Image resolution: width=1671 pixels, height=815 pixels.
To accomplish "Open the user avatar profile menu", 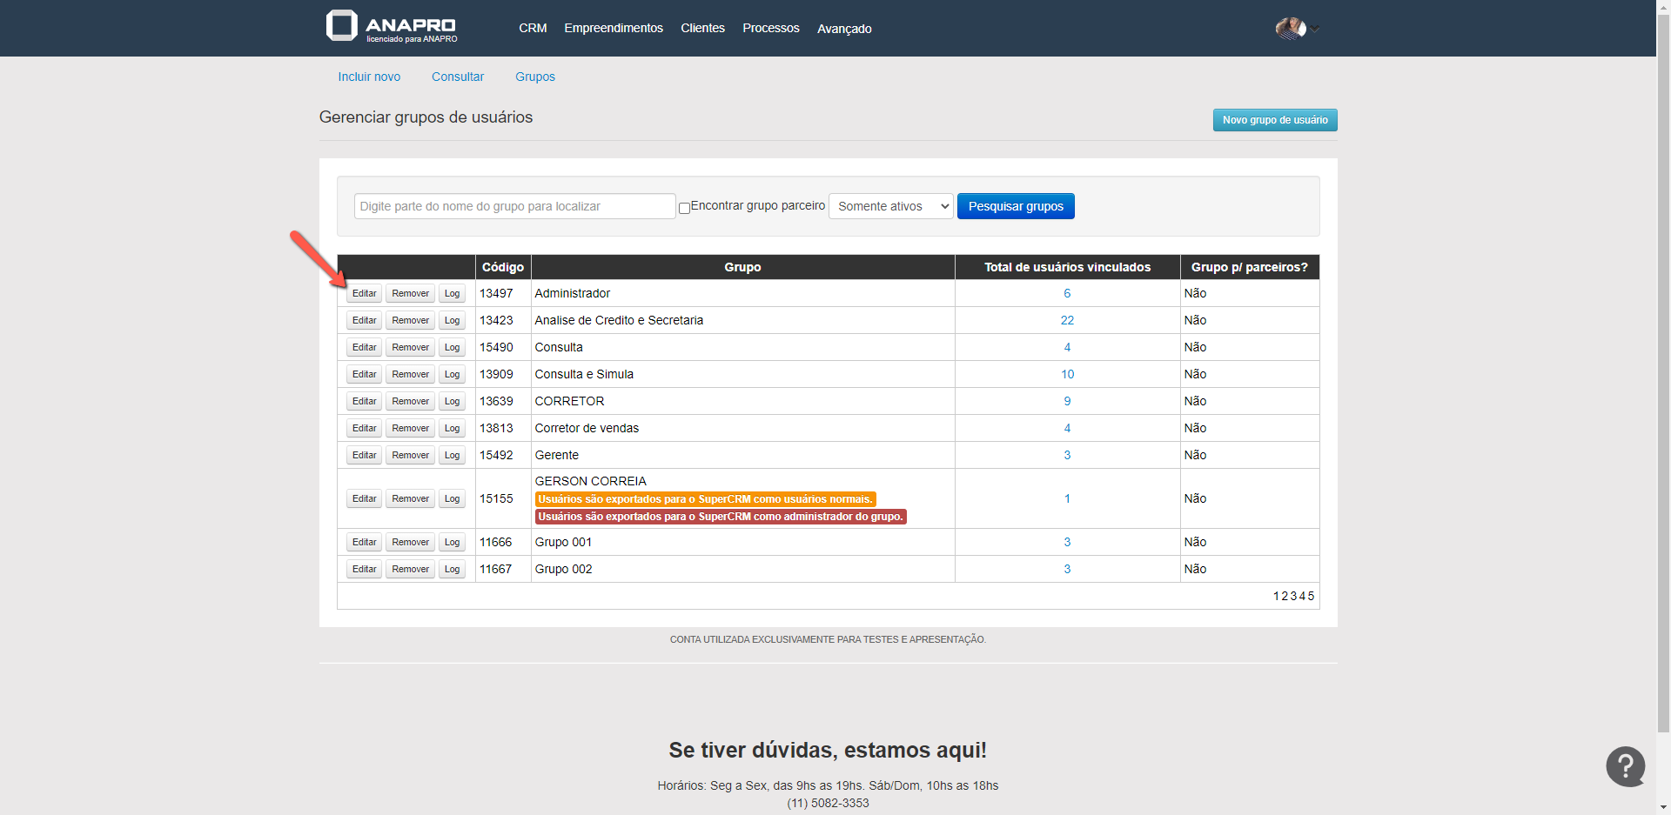I will pyautogui.click(x=1290, y=29).
